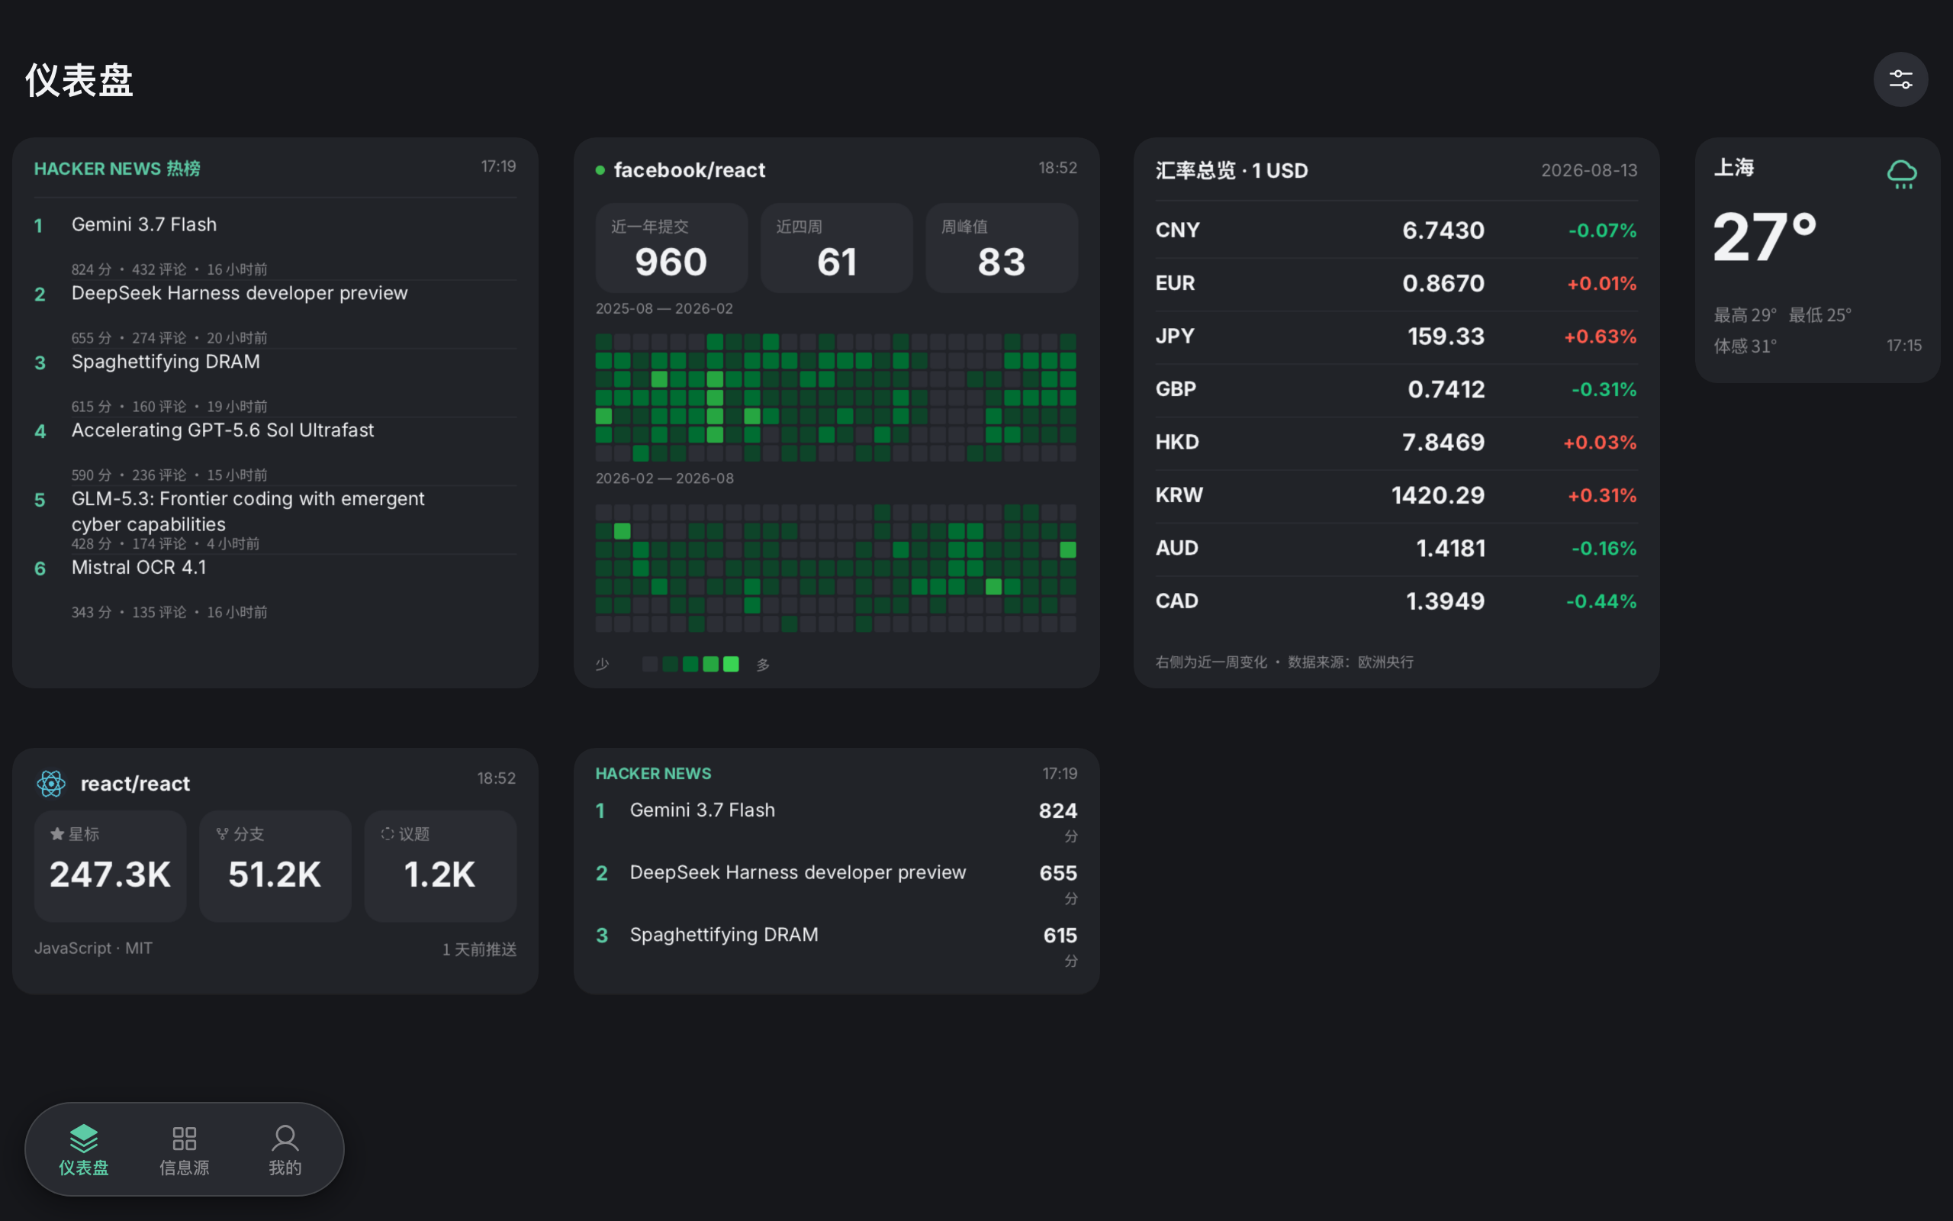Click the 1.2K issues value
1953x1221 pixels.
click(x=440, y=875)
